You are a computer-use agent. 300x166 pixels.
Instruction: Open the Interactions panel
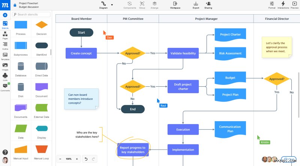point(283,5)
